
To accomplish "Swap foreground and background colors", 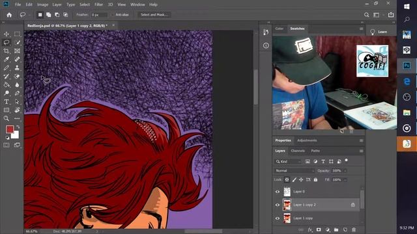I will coord(18,127).
